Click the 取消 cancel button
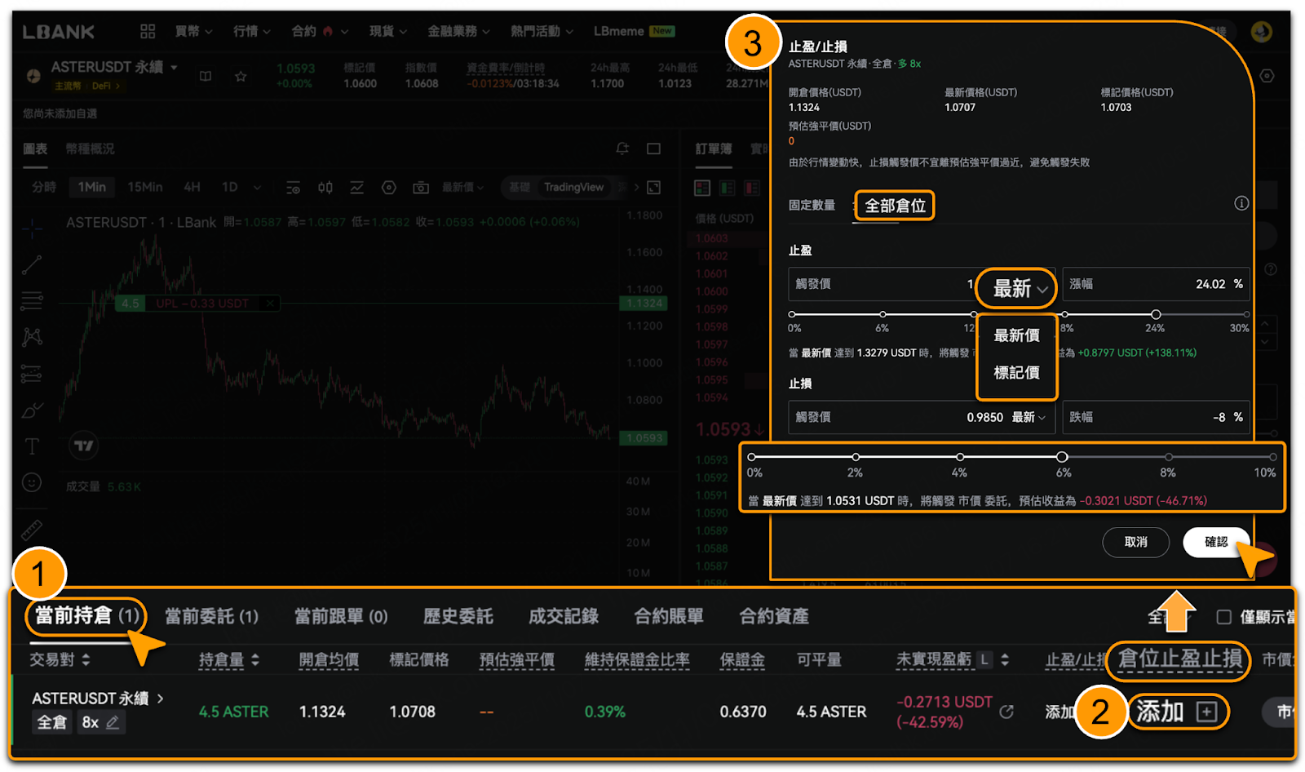1305x772 pixels. 1135,542
